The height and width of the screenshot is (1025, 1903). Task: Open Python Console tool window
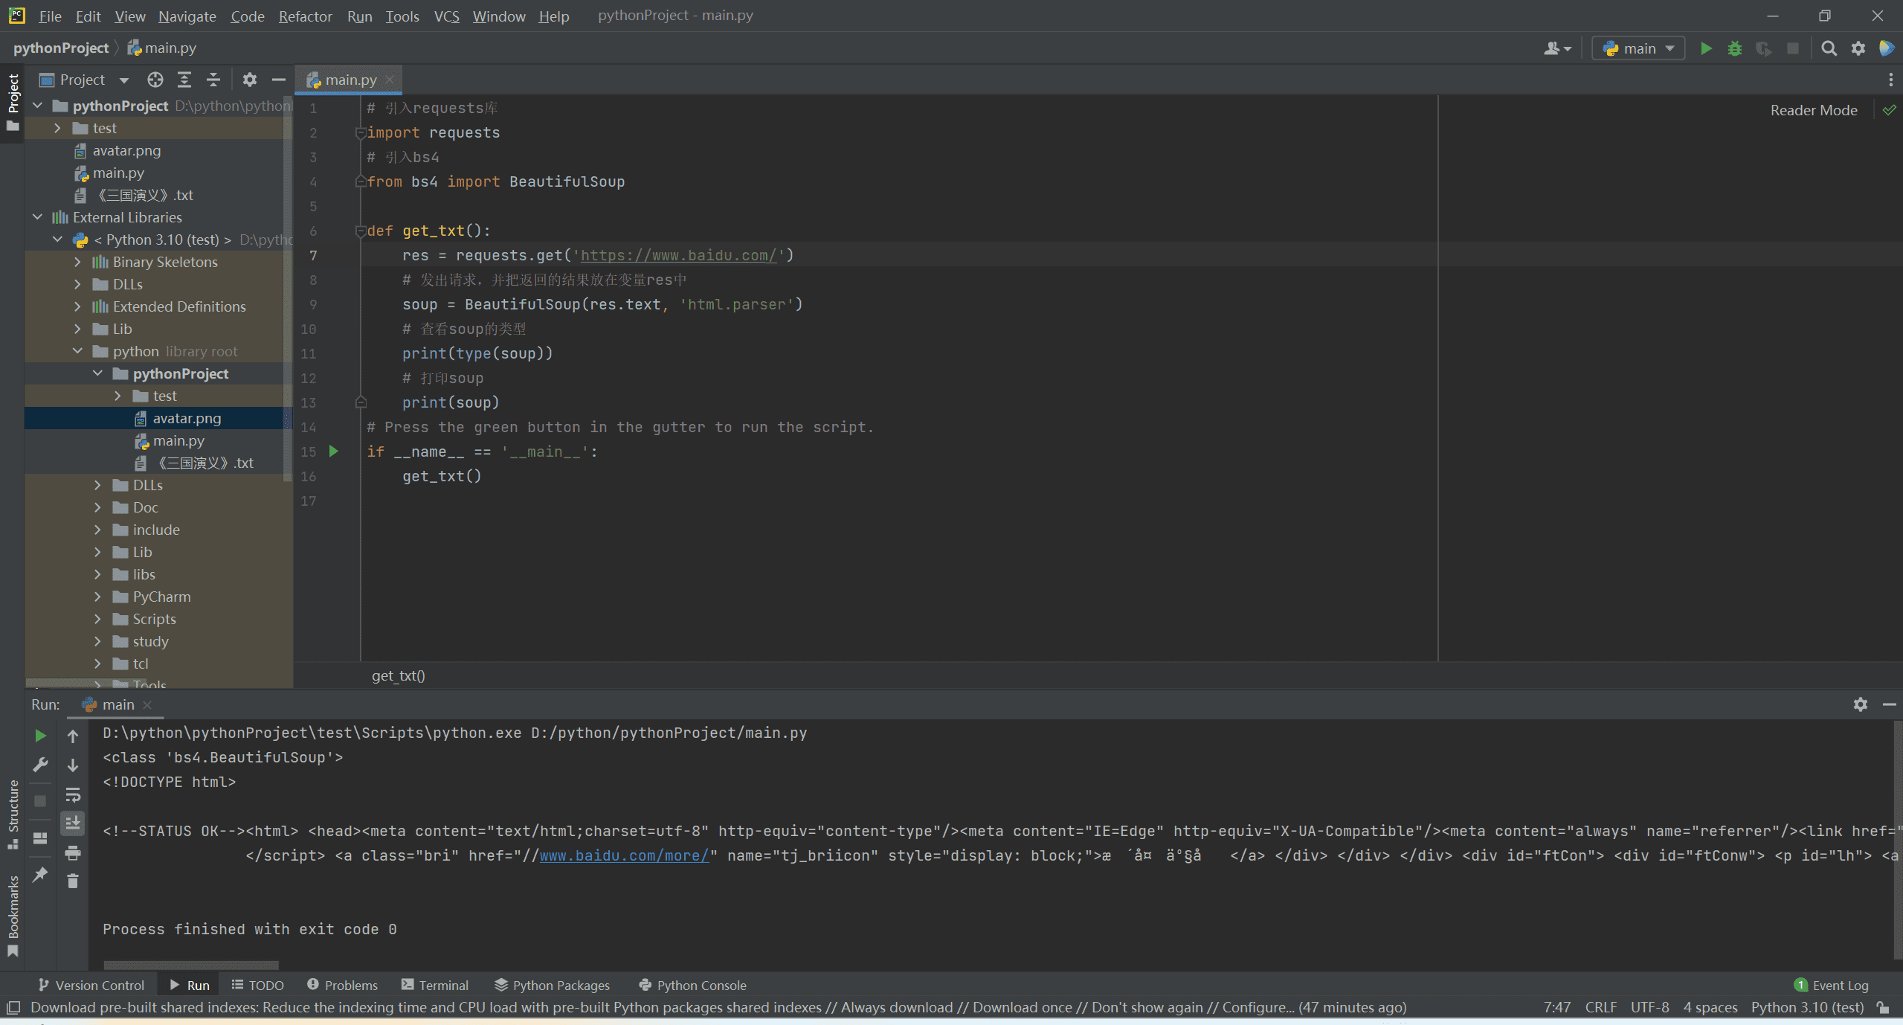692,985
